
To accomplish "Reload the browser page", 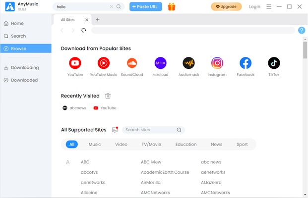I will coord(84,30).
